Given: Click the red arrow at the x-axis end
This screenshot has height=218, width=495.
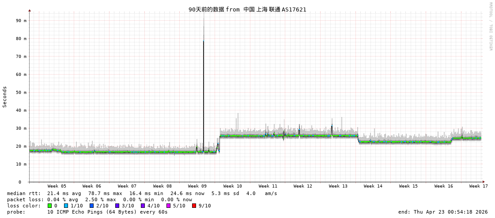Looking at the screenshot, I should (x=484, y=182).
